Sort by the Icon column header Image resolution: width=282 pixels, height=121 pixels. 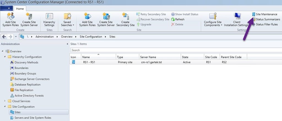coord(75,57)
